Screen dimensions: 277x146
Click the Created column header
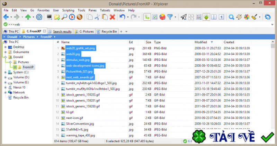[236, 42]
